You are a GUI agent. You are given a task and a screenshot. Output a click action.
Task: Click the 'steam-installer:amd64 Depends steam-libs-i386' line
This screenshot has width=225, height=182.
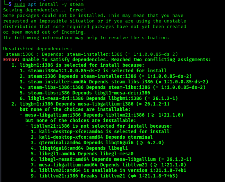[x=114, y=82]
